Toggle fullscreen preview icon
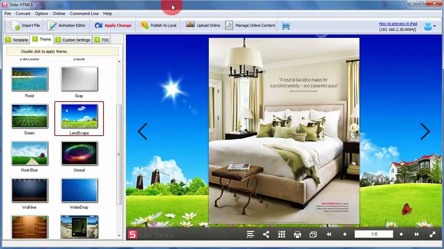This screenshot has height=249, width=444. [433, 234]
